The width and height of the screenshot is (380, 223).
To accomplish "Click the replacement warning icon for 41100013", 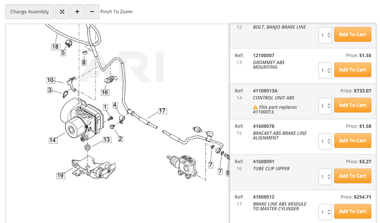I will click(x=256, y=107).
